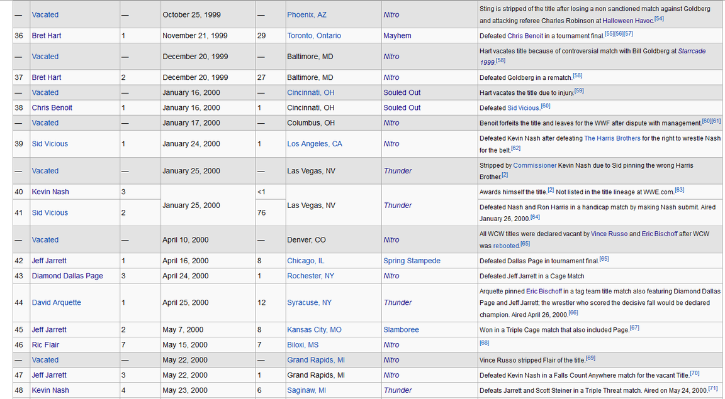Screen dimensions: 725x399
Task: Follow citation link [66]
Action: (573, 313)
